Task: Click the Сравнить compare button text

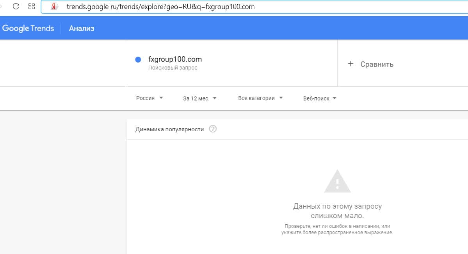Action: [377, 64]
